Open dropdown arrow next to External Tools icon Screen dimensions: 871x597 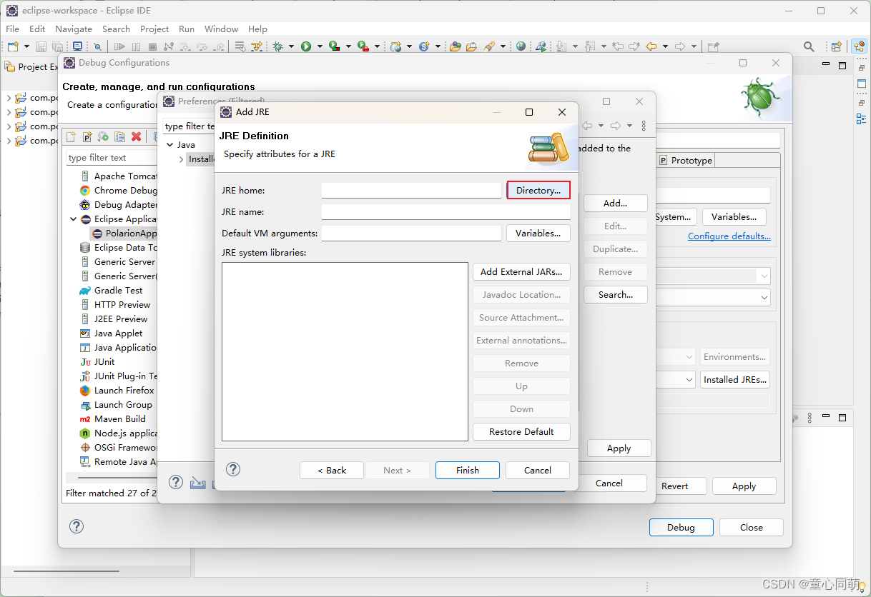click(x=377, y=46)
